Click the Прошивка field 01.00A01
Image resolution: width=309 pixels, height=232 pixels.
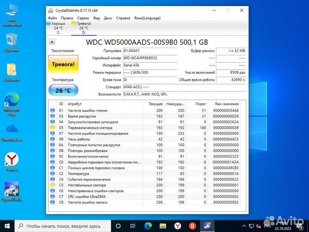[150, 51]
